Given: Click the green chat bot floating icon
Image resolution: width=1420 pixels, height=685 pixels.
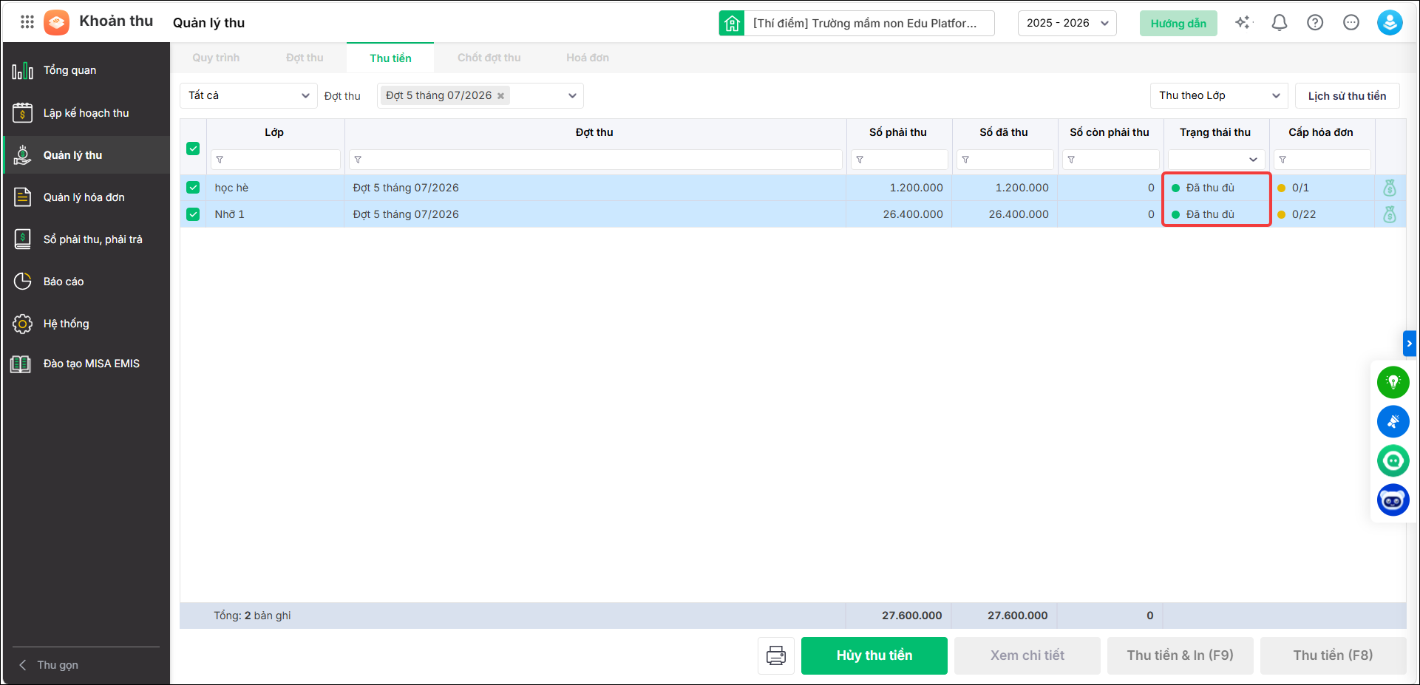Looking at the screenshot, I should pyautogui.click(x=1393, y=461).
